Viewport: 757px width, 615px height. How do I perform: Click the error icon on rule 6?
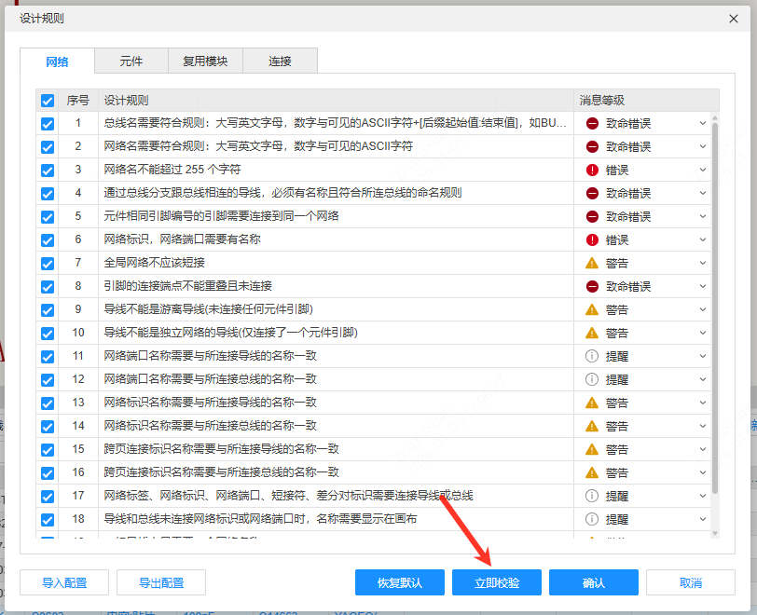point(593,239)
